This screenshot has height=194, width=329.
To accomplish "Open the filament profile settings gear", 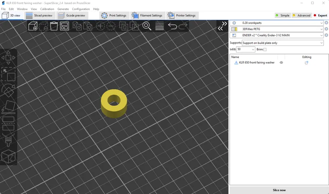I will (x=326, y=29).
